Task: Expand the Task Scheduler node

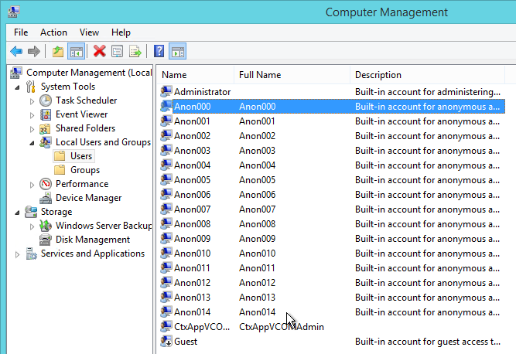Action: click(x=32, y=101)
